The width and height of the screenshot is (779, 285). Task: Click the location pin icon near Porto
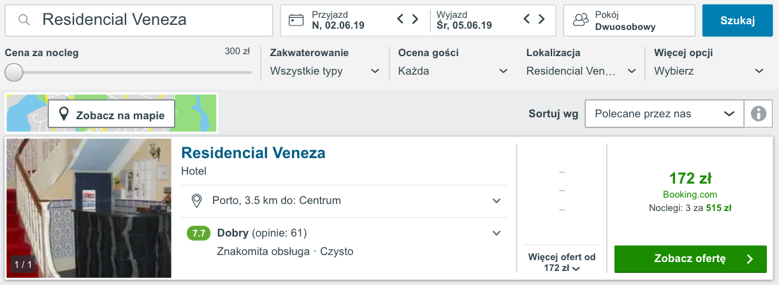pos(198,201)
